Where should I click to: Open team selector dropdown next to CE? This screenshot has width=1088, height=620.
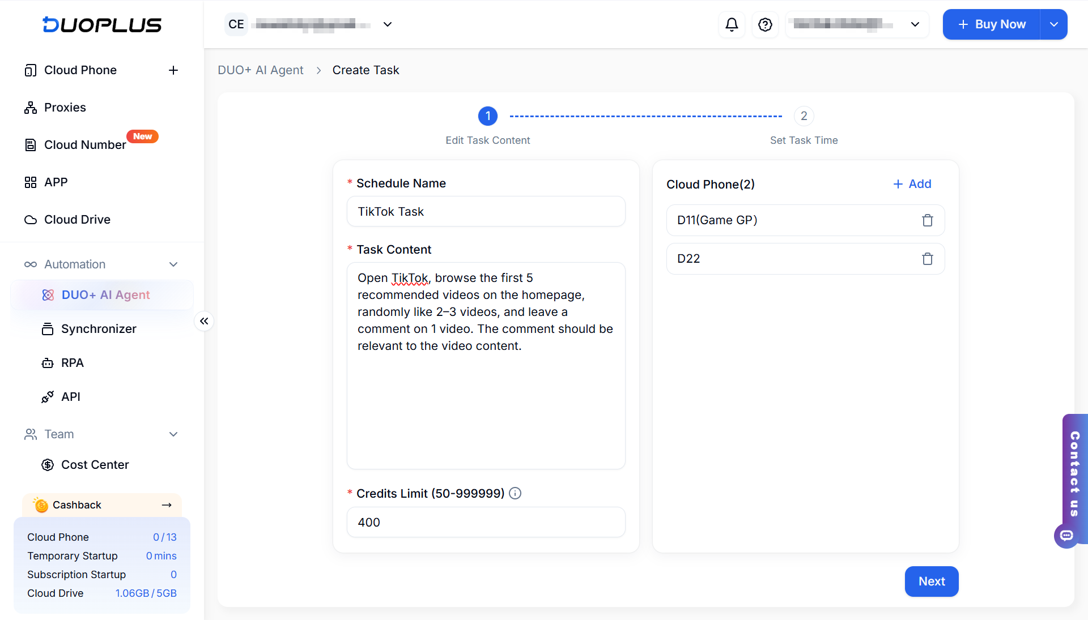(388, 24)
